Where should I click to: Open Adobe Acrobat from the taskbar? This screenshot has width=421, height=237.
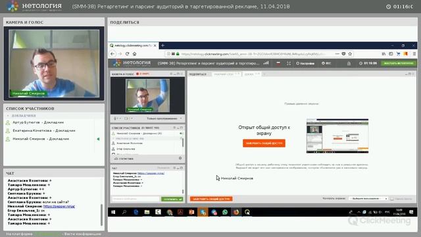tap(180, 212)
